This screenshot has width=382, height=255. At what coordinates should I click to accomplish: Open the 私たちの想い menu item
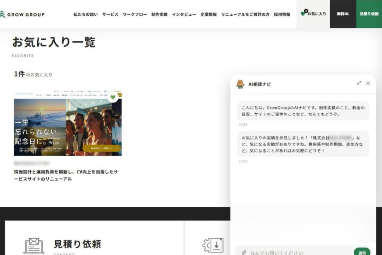point(85,15)
